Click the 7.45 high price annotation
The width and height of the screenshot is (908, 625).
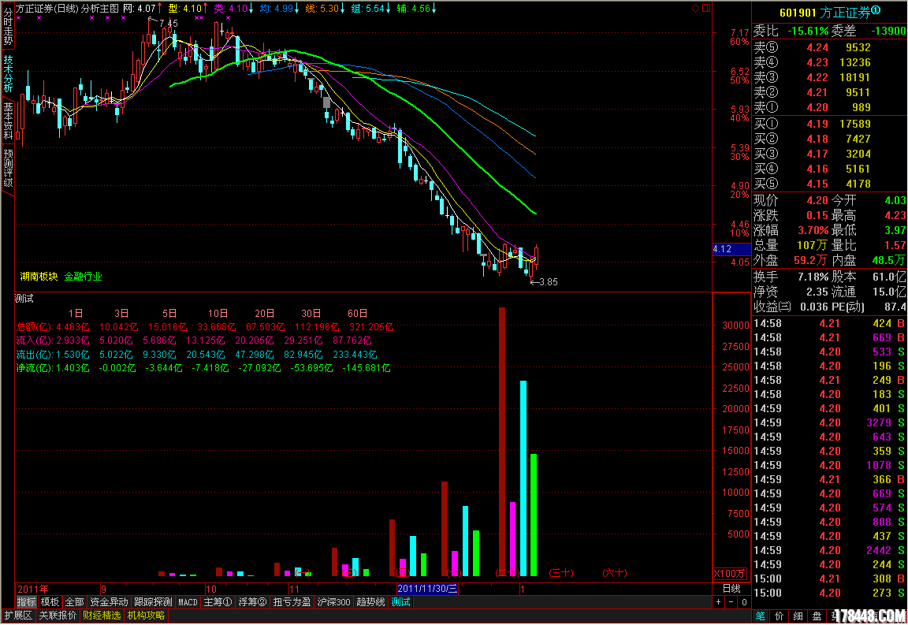(169, 23)
